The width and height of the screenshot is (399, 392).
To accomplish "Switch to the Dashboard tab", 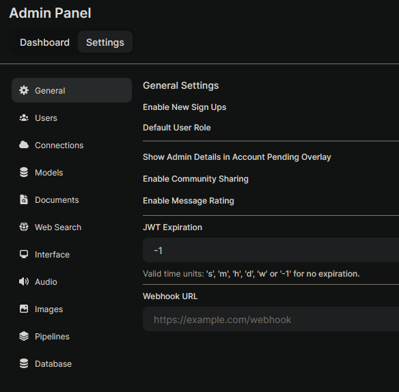I will click(44, 42).
